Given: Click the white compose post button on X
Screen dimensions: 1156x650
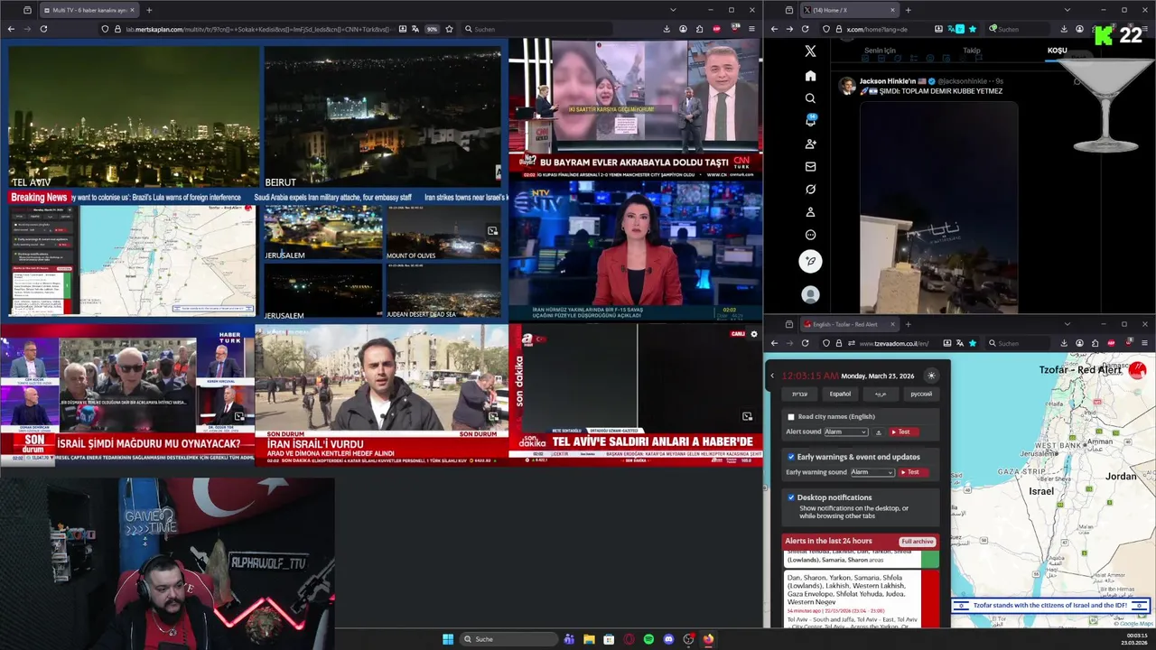Looking at the screenshot, I should click(x=810, y=261).
